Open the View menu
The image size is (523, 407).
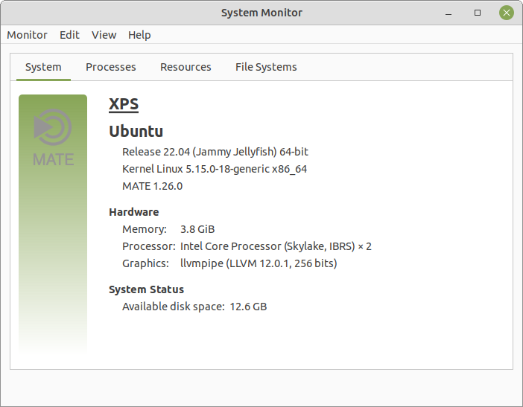pyautogui.click(x=104, y=35)
